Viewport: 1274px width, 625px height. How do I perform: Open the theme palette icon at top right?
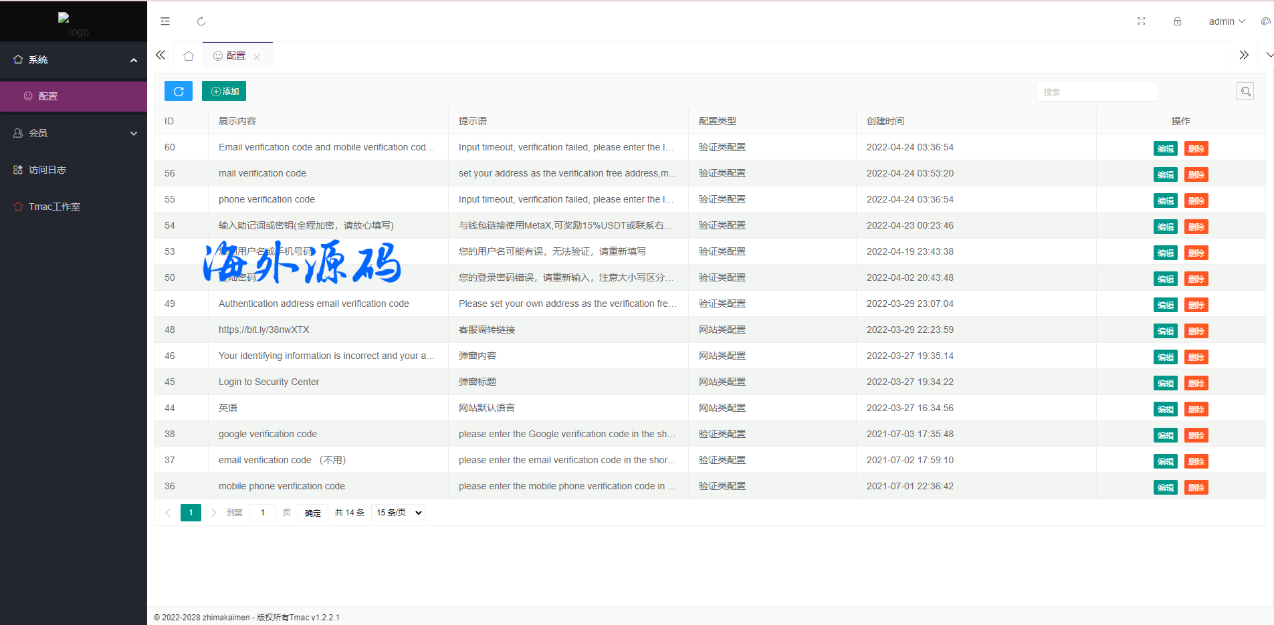click(x=1265, y=21)
